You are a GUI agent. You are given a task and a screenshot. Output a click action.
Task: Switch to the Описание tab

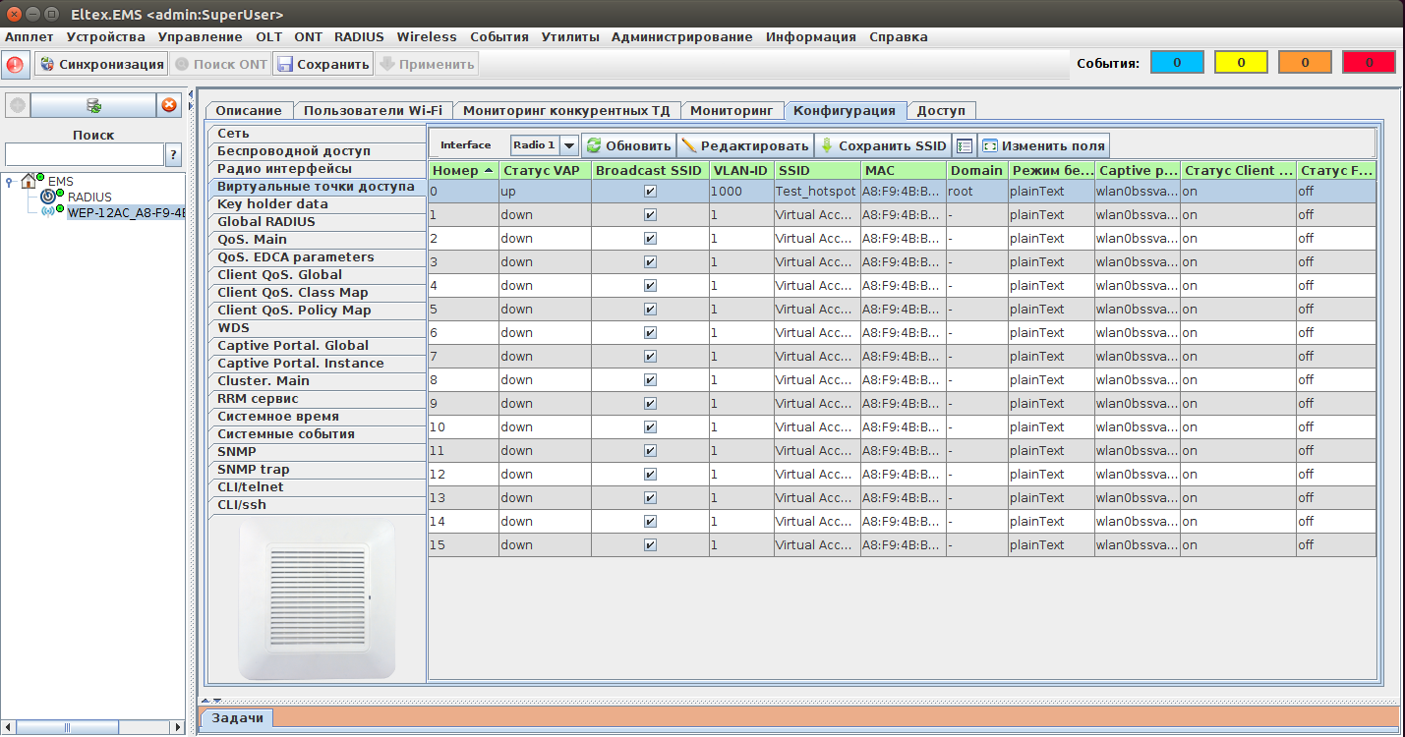(249, 110)
